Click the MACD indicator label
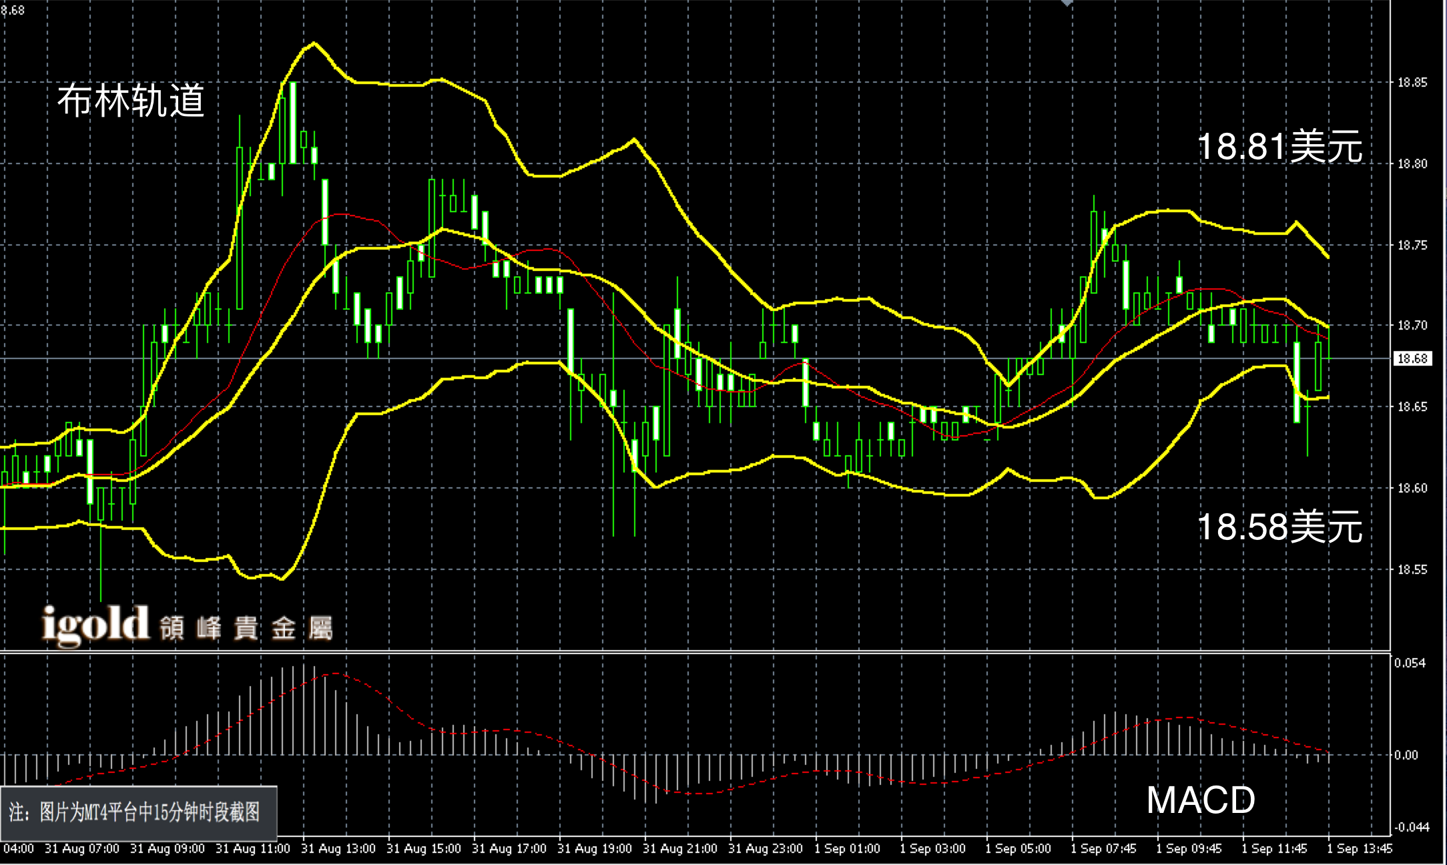Screen dimensions: 1447x865 (1200, 800)
